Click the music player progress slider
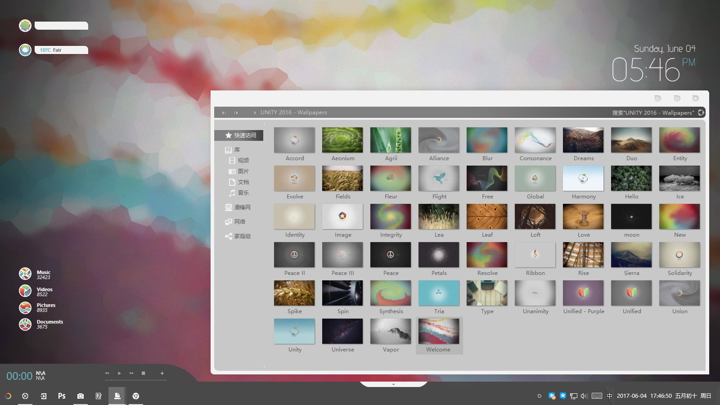The height and width of the screenshot is (405, 720). click(x=135, y=380)
